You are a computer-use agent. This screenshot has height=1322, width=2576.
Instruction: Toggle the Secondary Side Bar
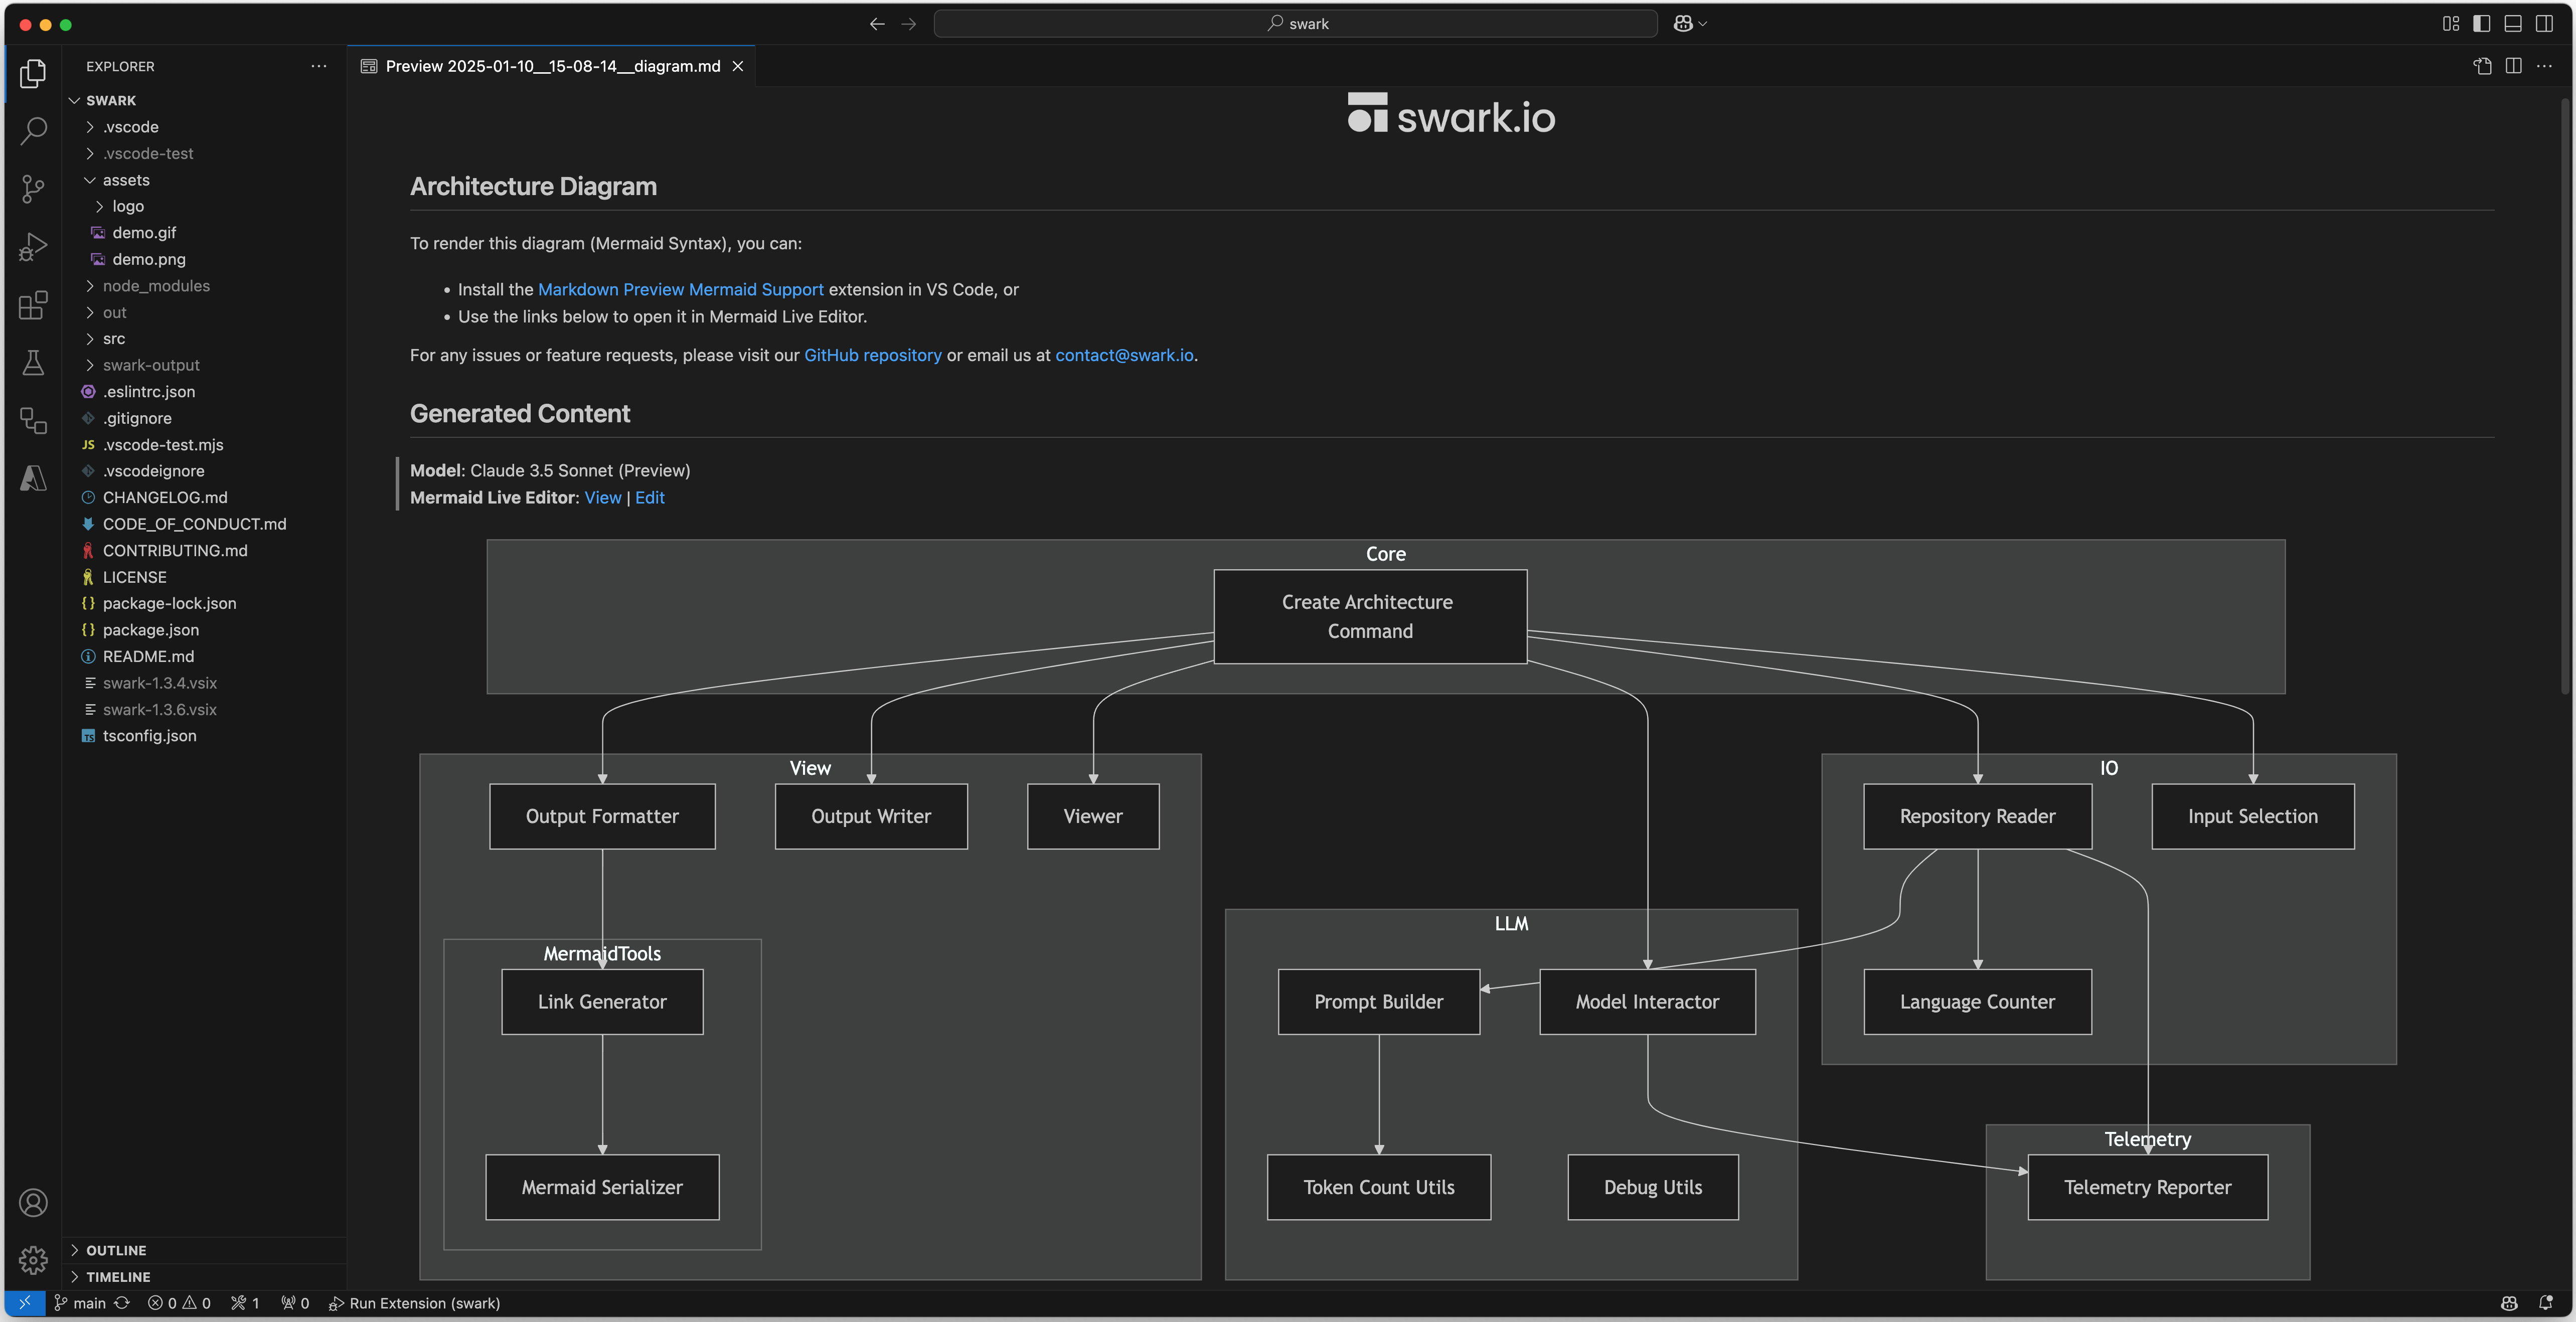2545,24
